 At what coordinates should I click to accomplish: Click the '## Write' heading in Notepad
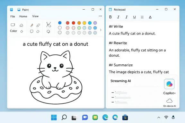116,27
